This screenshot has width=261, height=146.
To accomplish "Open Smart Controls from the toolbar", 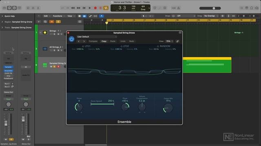I will (x=28, y=8).
